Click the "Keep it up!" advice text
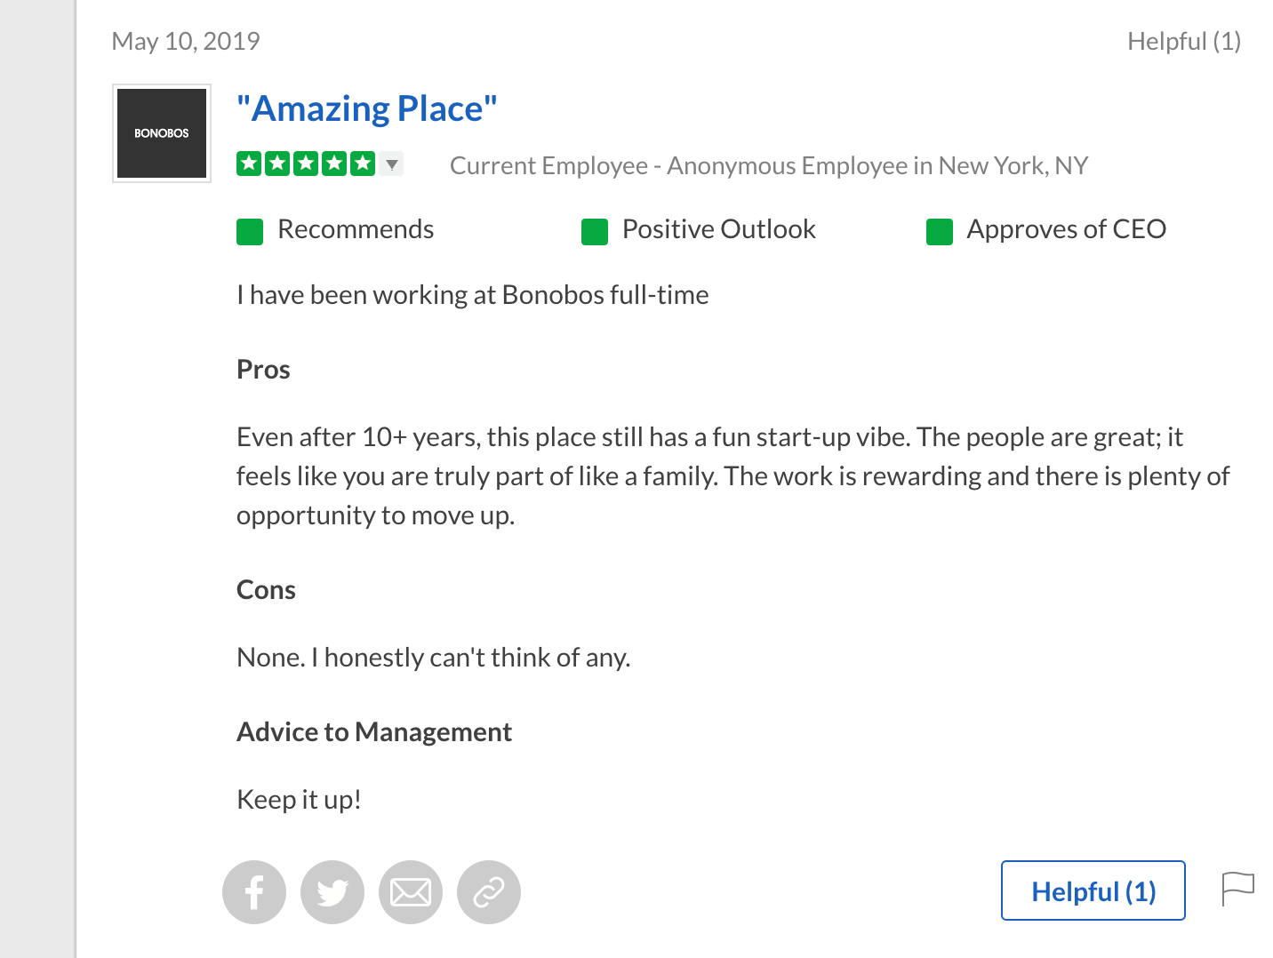 (299, 800)
